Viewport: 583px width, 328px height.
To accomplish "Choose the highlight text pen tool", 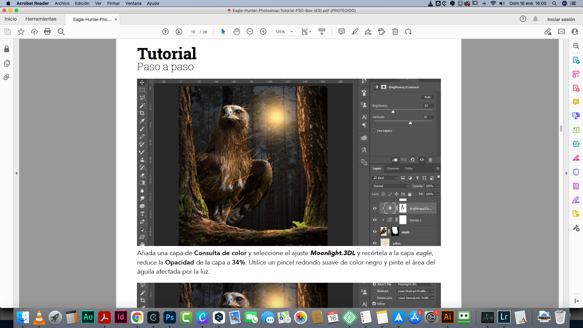I will pos(355,32).
